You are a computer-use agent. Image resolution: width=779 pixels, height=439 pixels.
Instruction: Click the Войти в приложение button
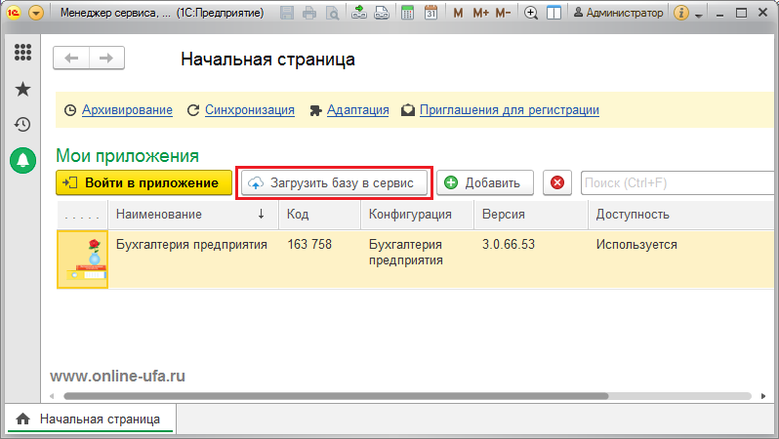(x=144, y=182)
